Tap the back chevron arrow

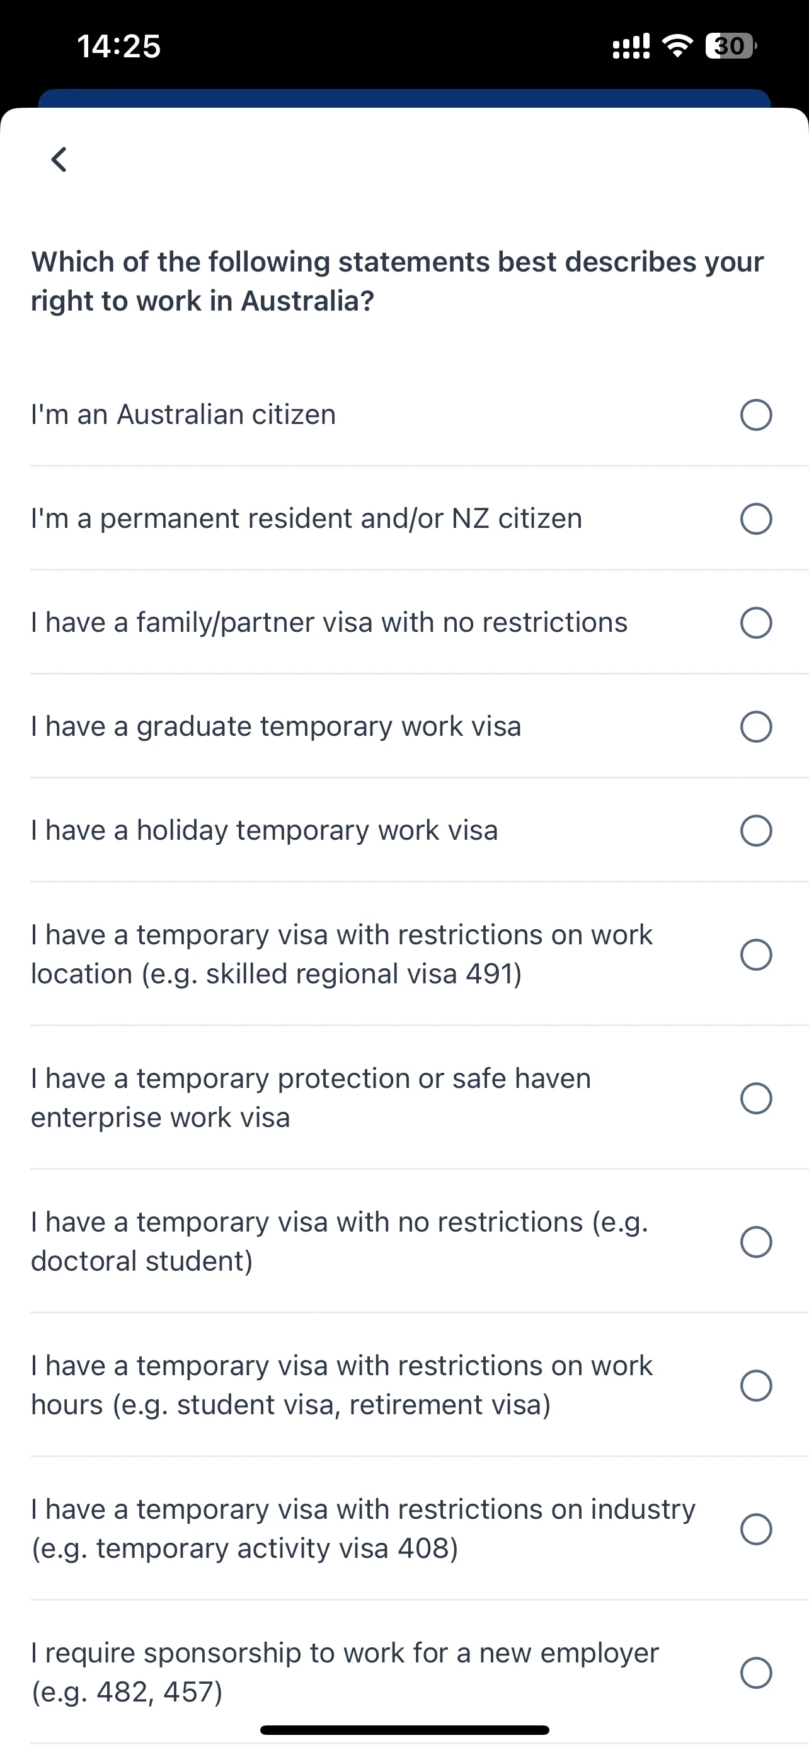point(59,159)
